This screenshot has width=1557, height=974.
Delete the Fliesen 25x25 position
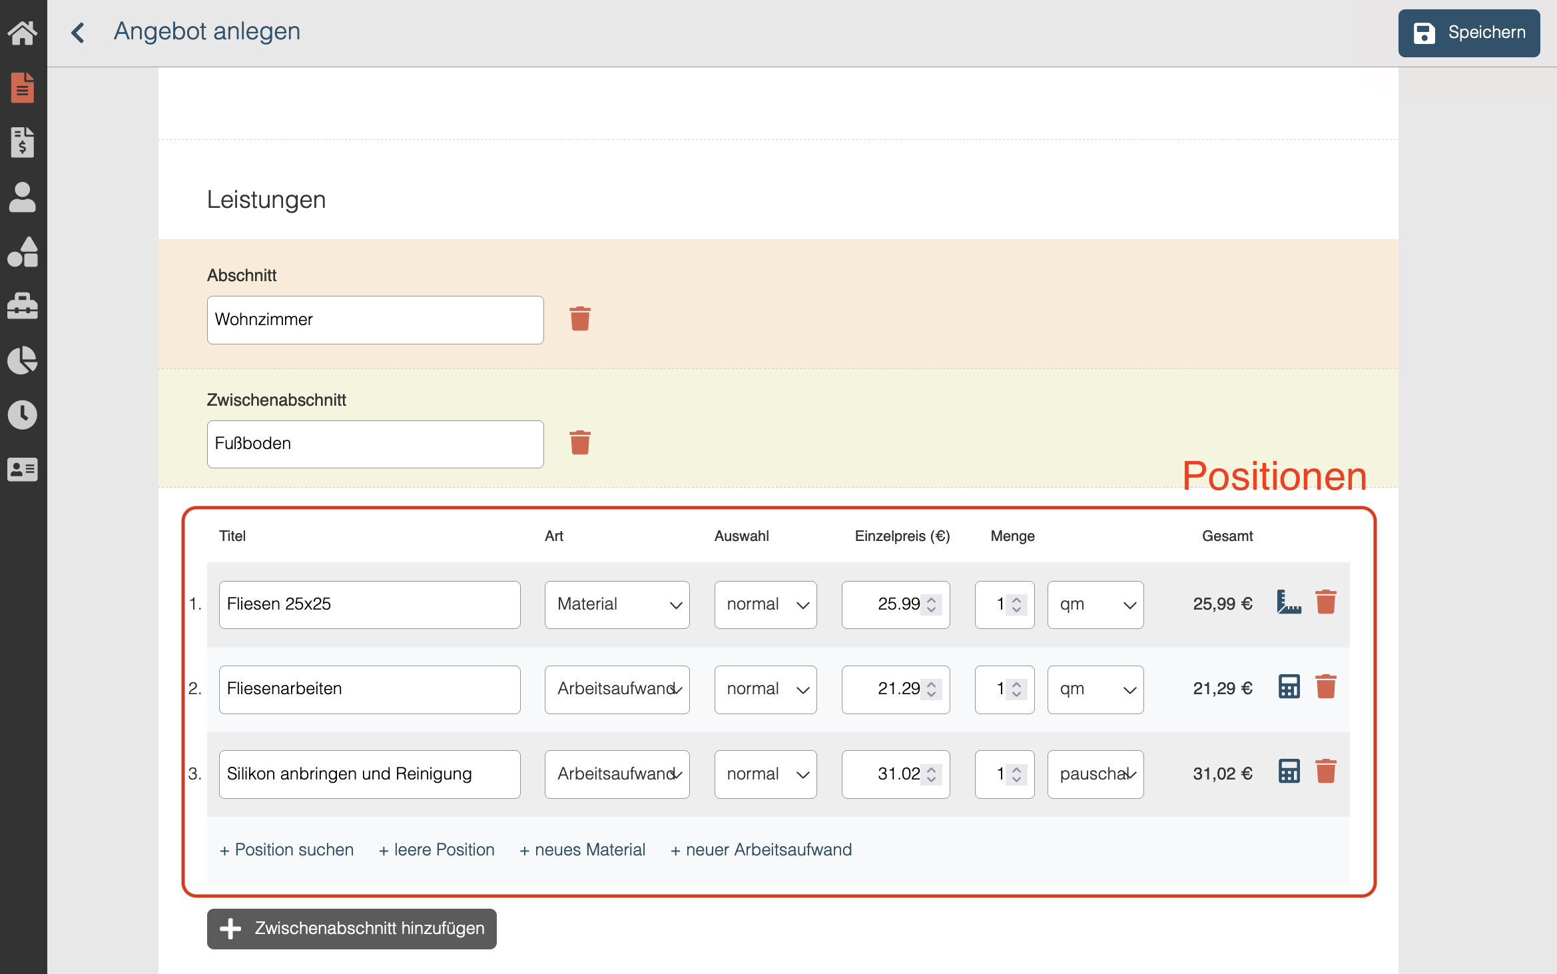click(1326, 602)
